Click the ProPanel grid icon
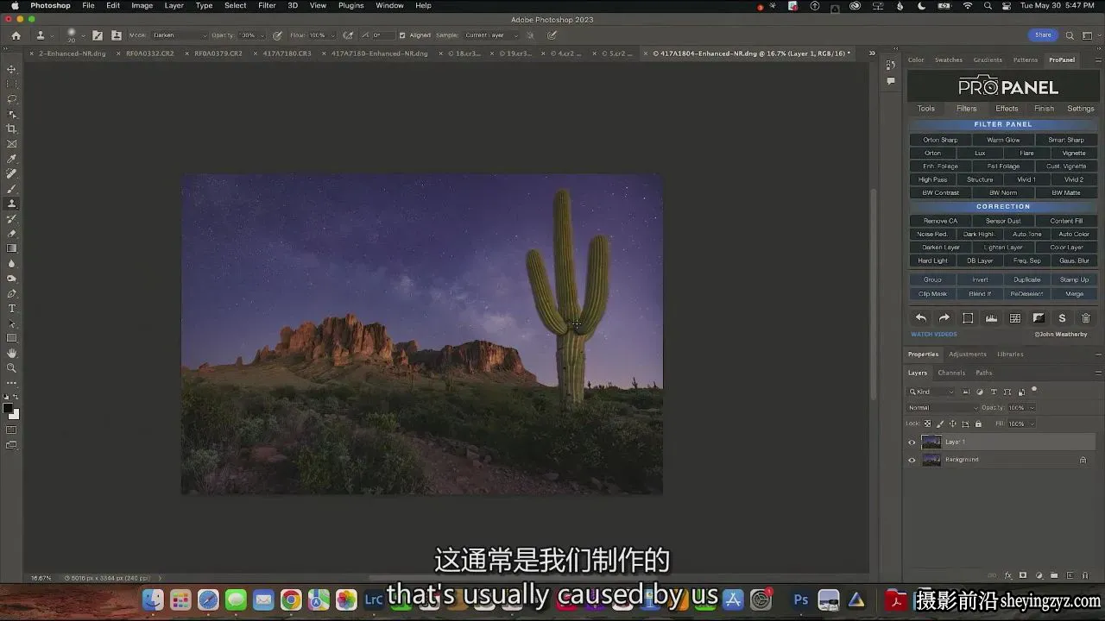The width and height of the screenshot is (1105, 621). 1015,318
